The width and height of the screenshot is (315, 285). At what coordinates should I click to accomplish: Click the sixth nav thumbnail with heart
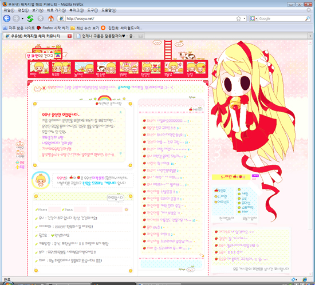[151, 69]
